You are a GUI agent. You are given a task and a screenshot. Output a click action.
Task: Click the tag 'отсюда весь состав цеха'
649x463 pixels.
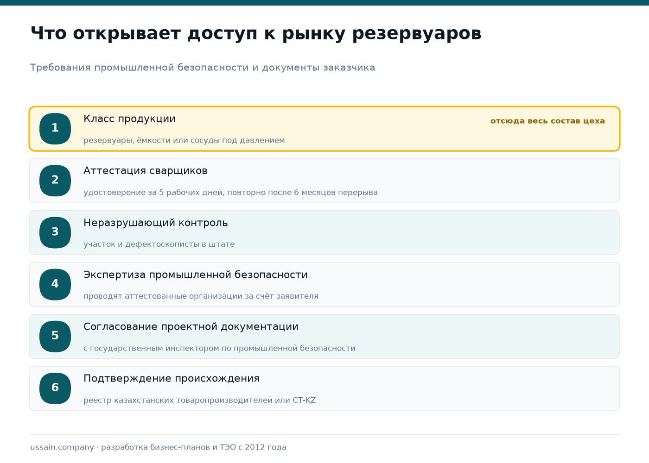[547, 121]
